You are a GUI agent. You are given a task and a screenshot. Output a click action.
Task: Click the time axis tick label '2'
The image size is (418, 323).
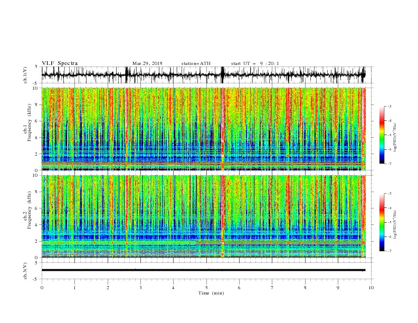108,288
